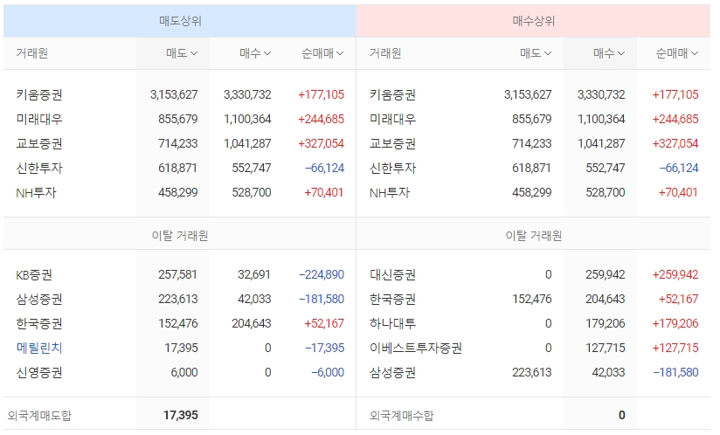Click 대신증권 net value +259,942

coord(675,274)
